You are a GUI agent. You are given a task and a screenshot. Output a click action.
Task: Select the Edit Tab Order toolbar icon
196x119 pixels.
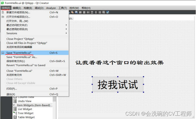(76, 12)
